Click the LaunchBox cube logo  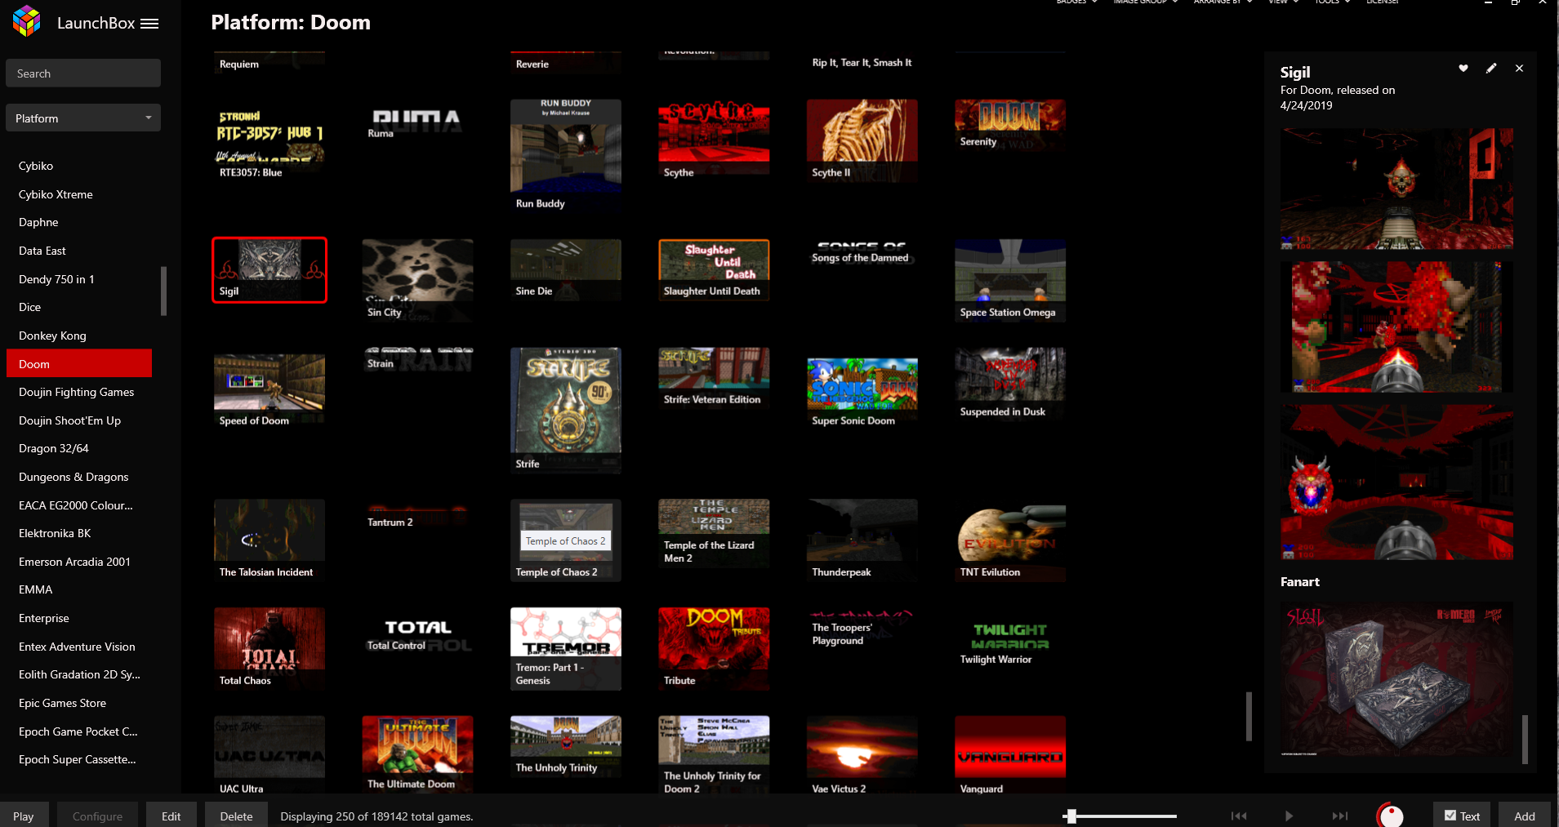[27, 21]
